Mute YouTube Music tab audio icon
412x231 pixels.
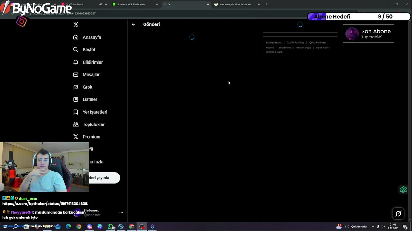pyautogui.click(x=100, y=4)
